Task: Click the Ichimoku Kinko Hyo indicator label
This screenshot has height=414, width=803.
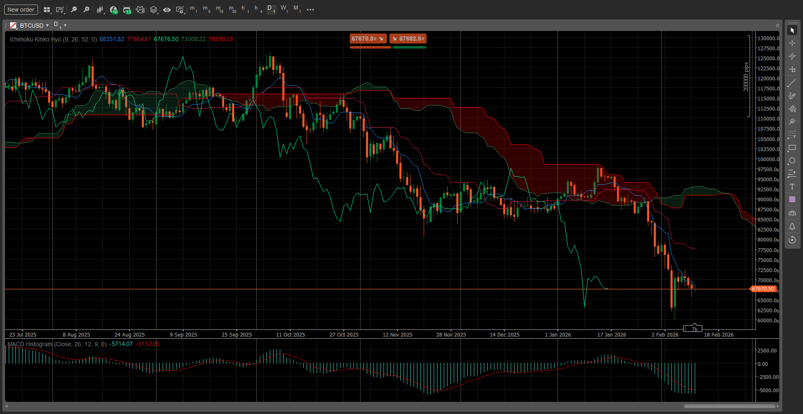Action: click(x=54, y=39)
